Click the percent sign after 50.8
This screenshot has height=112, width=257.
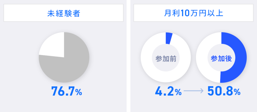237,93
